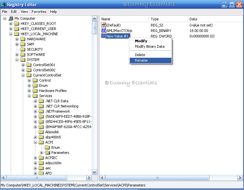
Task: Click the (Default) string value icon
Action: click(x=104, y=25)
